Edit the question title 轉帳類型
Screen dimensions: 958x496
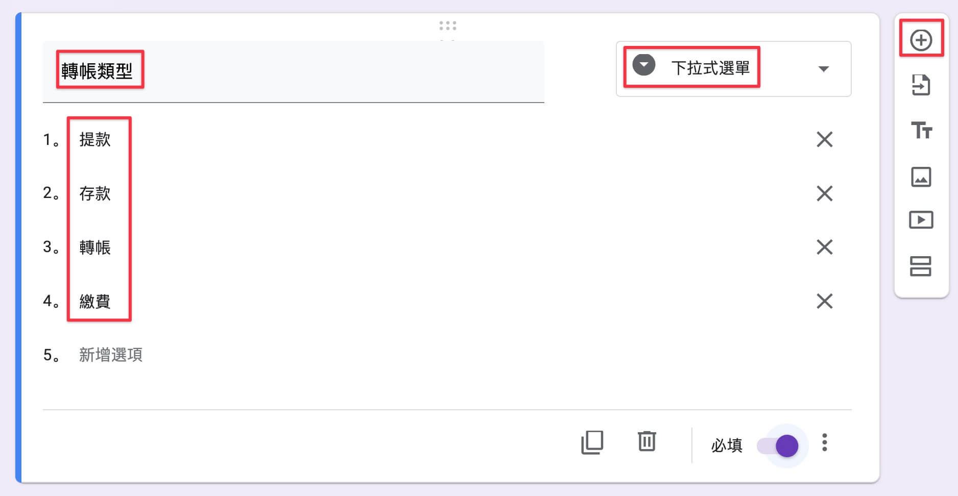(97, 71)
